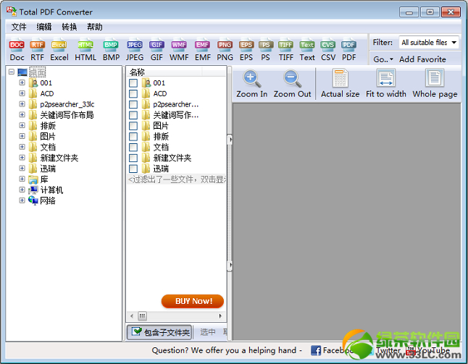
Task: Expand the ACD tree node
Action: 22,93
